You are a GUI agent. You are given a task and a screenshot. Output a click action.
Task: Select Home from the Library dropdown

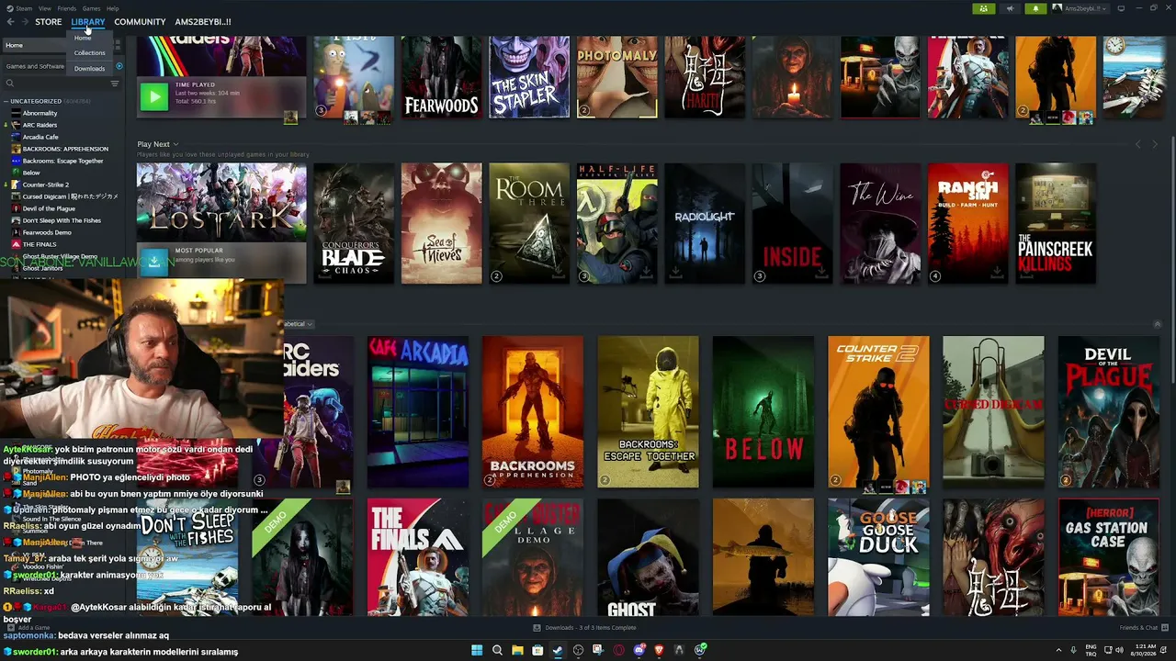click(x=83, y=38)
